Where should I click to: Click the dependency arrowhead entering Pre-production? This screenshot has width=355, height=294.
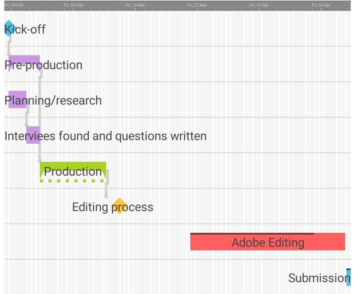pyautogui.click(x=9, y=54)
